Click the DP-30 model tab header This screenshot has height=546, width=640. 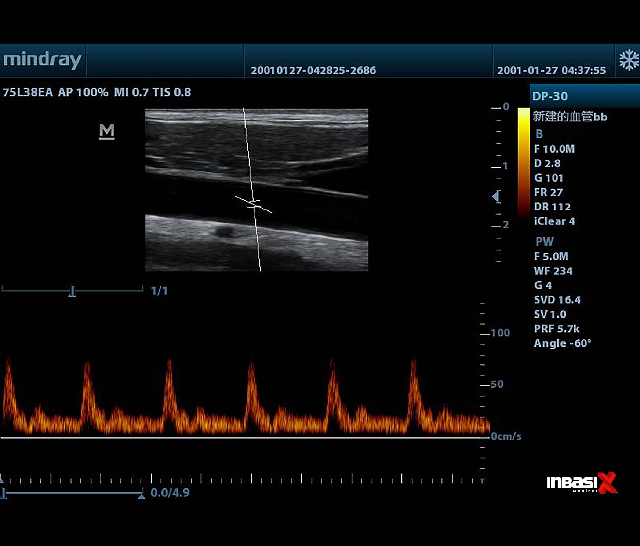(585, 96)
